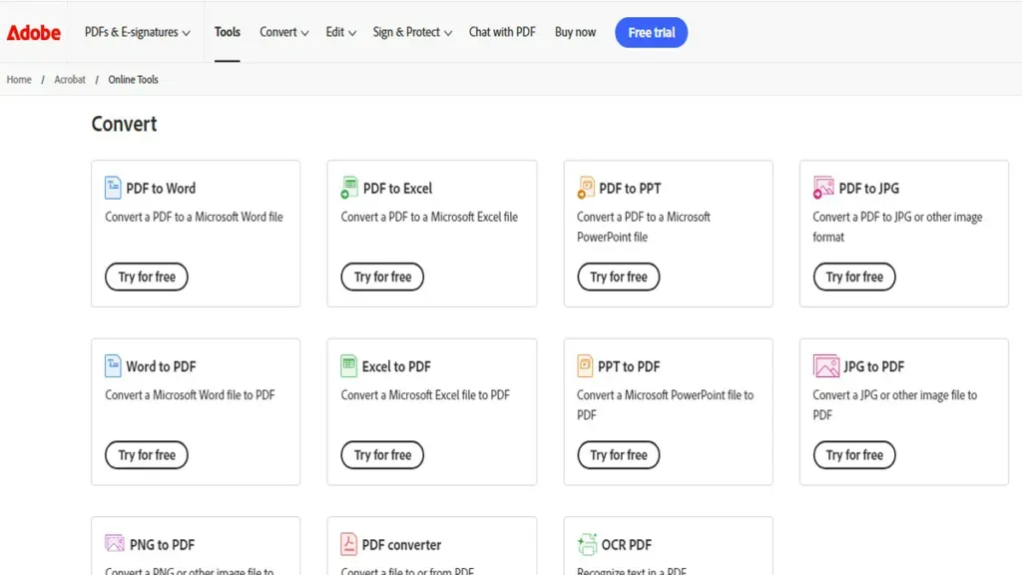Click the Excel to PDF icon
Image resolution: width=1022 pixels, height=575 pixels.
pyautogui.click(x=348, y=365)
